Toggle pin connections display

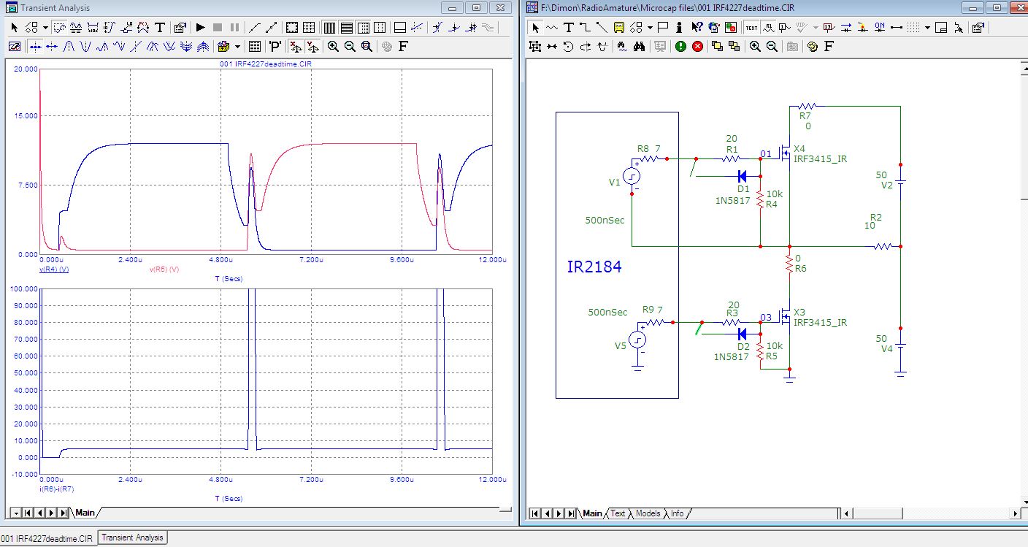pyautogui.click(x=897, y=28)
